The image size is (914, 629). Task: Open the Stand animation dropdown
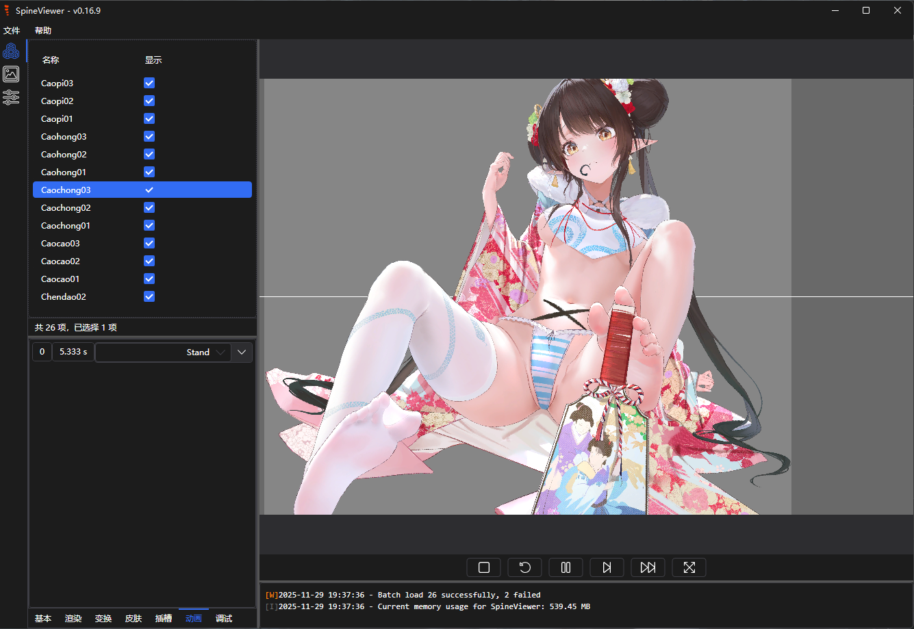pyautogui.click(x=163, y=352)
